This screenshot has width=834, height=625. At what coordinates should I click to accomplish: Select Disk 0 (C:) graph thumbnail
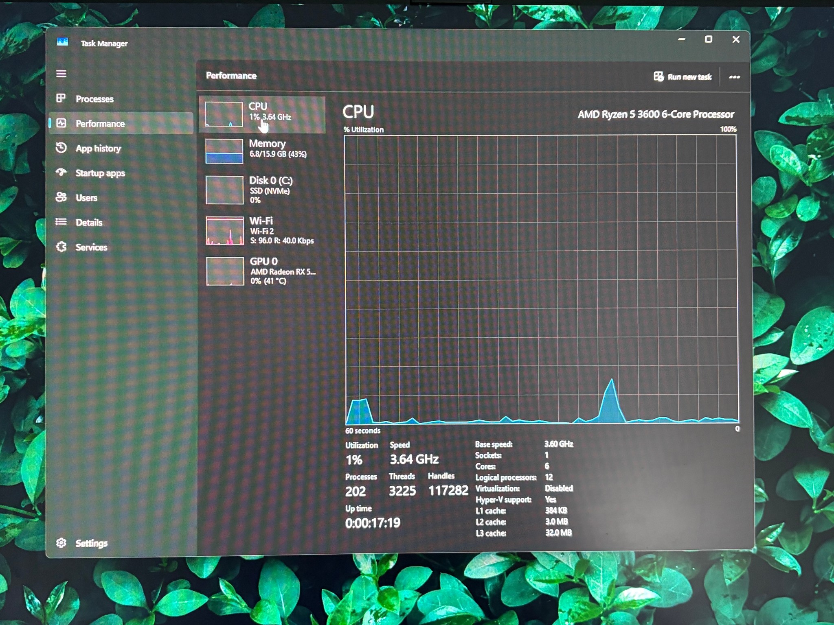pyautogui.click(x=224, y=190)
